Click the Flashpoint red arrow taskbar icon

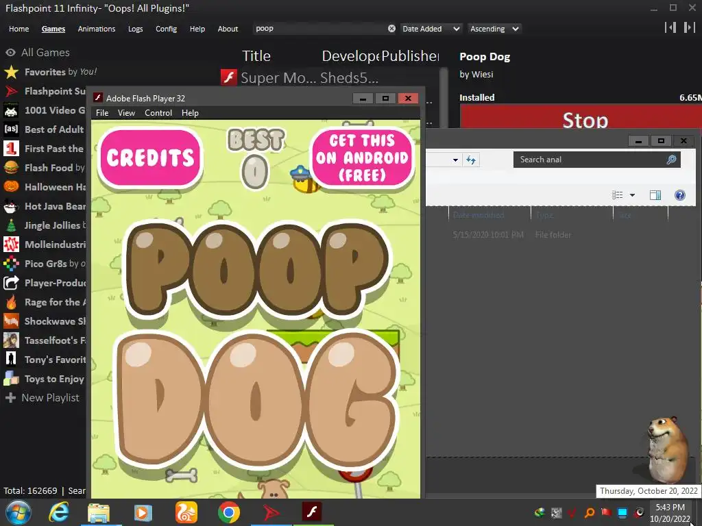pos(270,512)
